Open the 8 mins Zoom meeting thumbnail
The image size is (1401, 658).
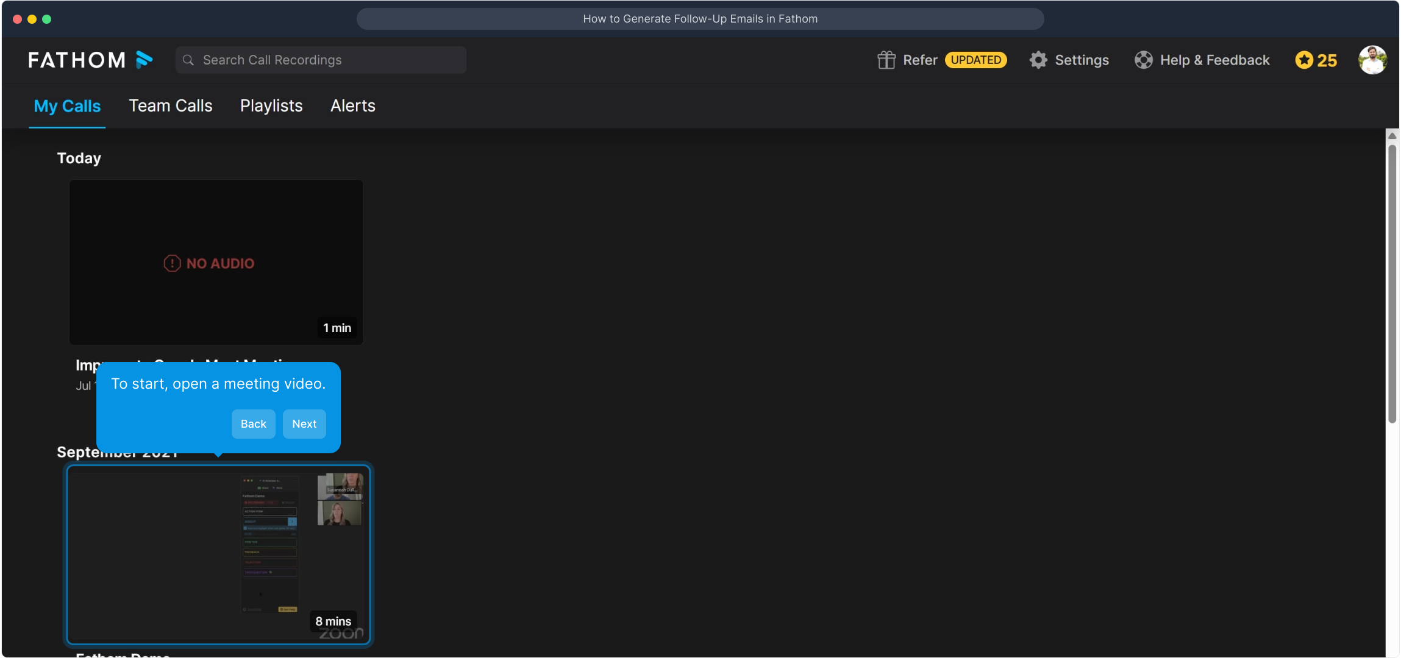point(218,554)
